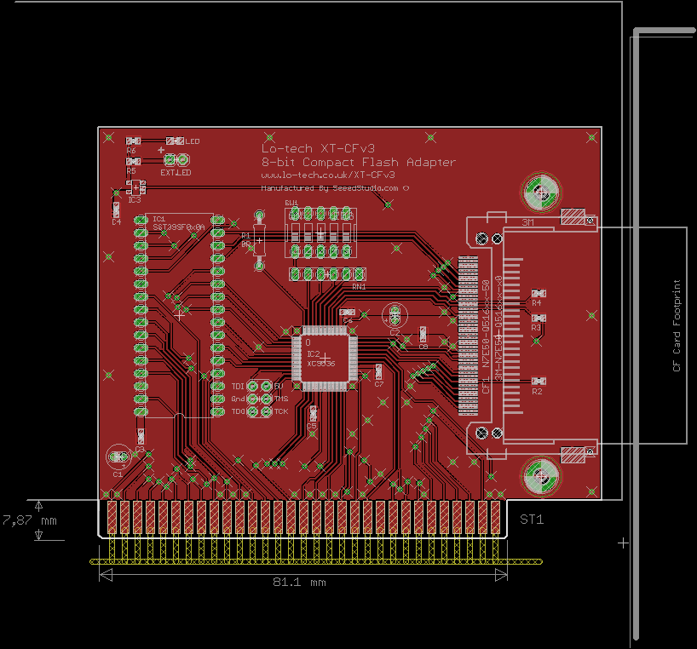This screenshot has width=697, height=649.
Task: Click the C1 capacitor label
Action: click(118, 474)
